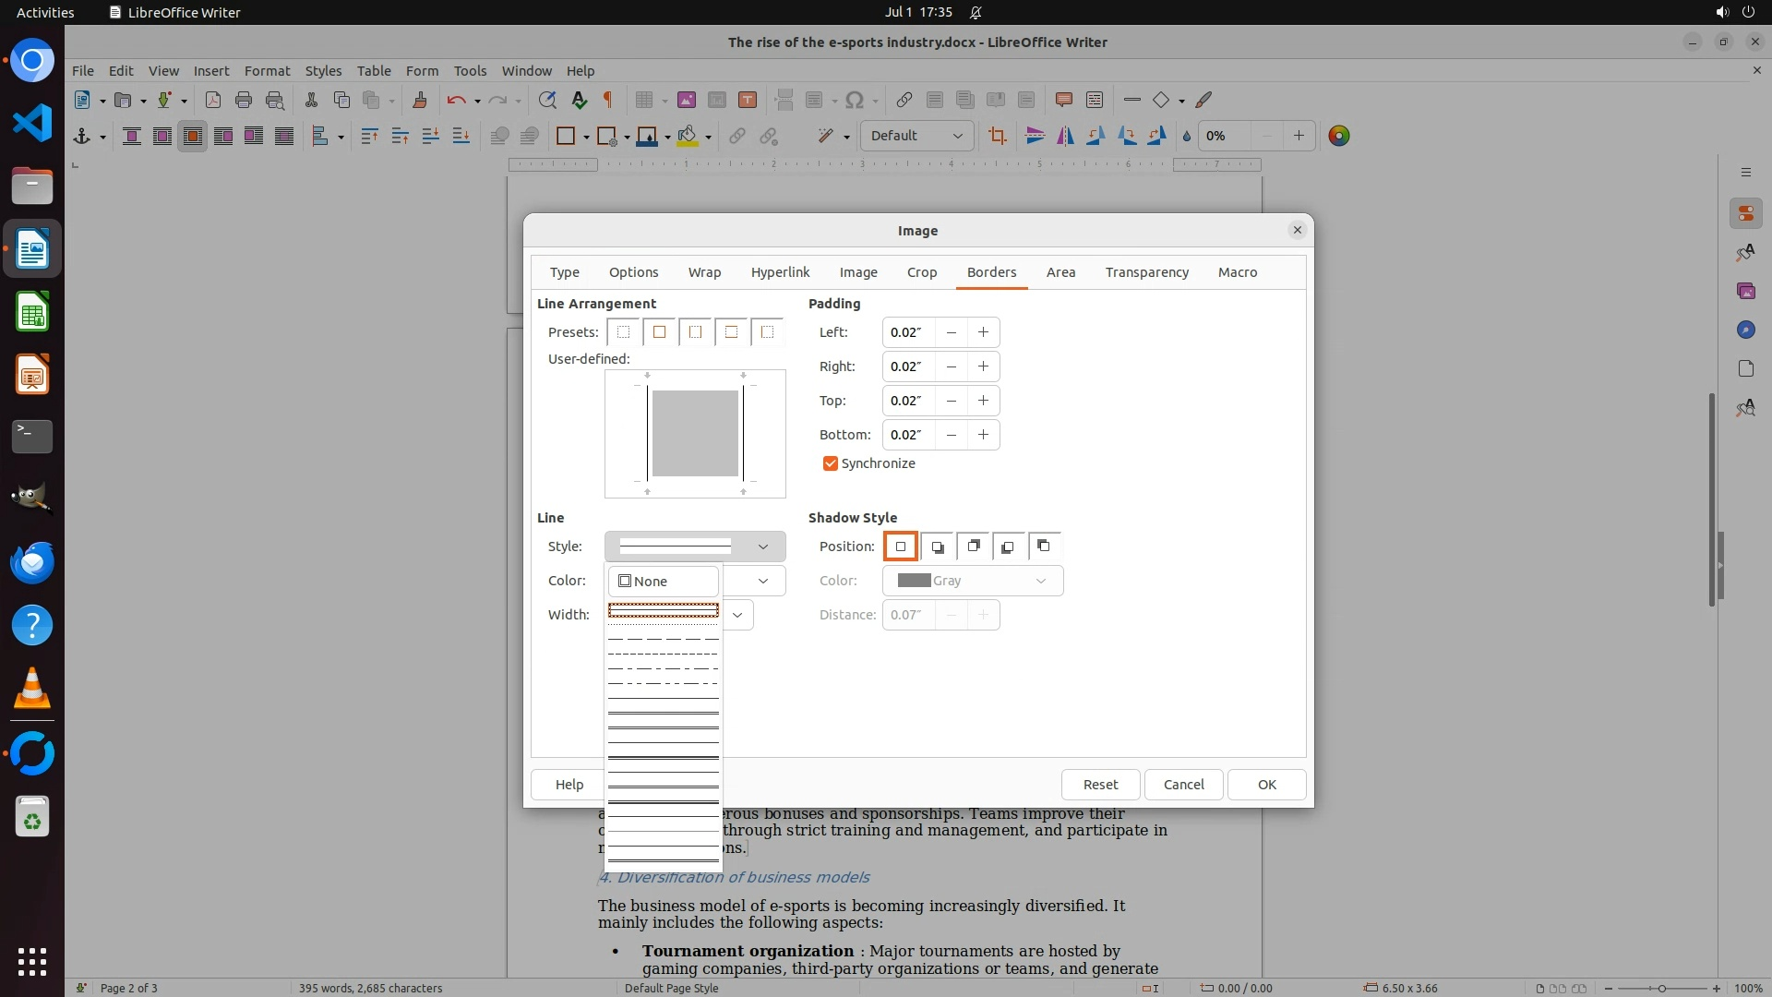Open the sidebar Gallery panel icon
Viewport: 1772px width, 997px height.
(1745, 291)
